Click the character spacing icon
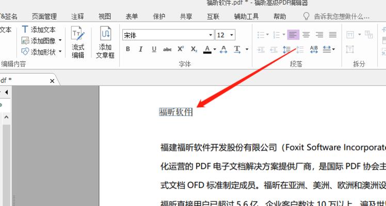 (x=223, y=49)
